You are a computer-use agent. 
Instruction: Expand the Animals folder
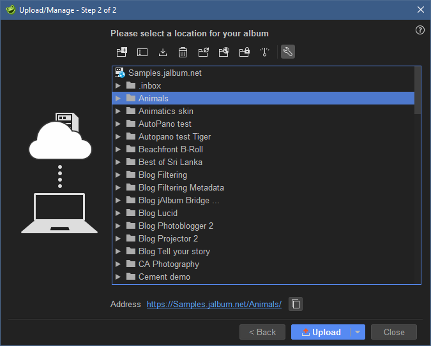pyautogui.click(x=118, y=98)
